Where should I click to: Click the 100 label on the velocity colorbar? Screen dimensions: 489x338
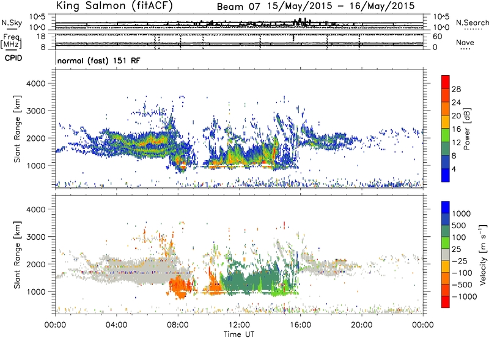coord(459,237)
